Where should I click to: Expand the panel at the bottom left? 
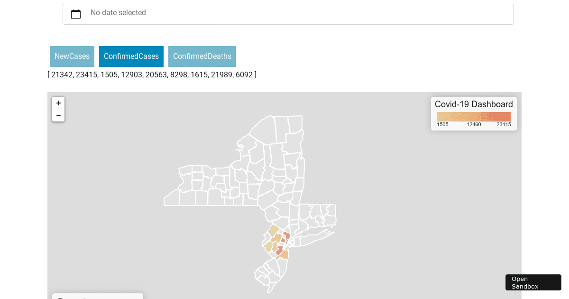click(x=97, y=297)
